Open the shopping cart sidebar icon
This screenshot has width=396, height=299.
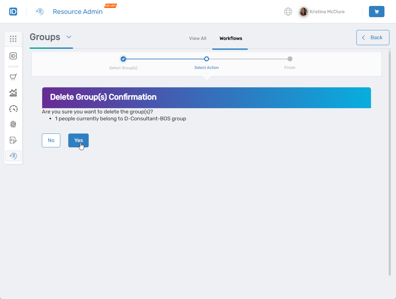(x=13, y=77)
